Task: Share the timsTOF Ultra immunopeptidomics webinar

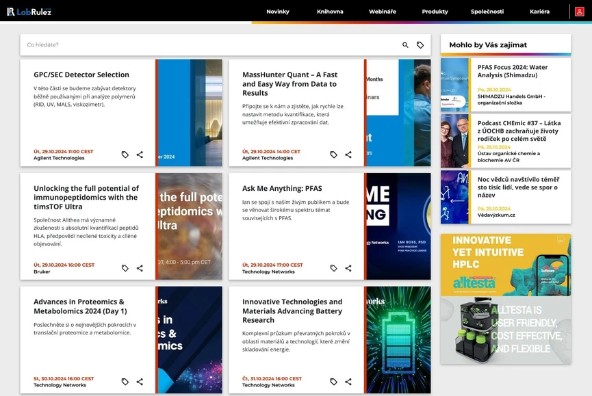Action: pyautogui.click(x=140, y=268)
